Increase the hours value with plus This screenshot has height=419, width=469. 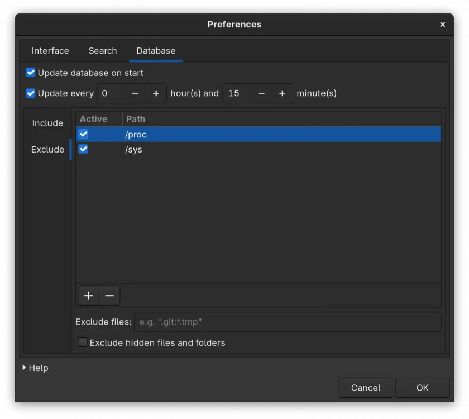(156, 93)
